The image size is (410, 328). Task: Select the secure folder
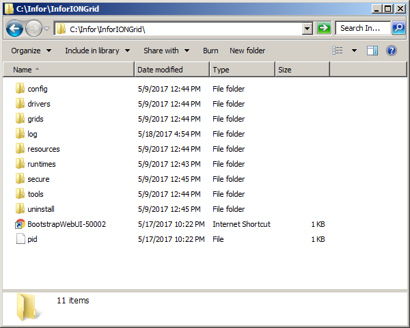click(x=38, y=179)
